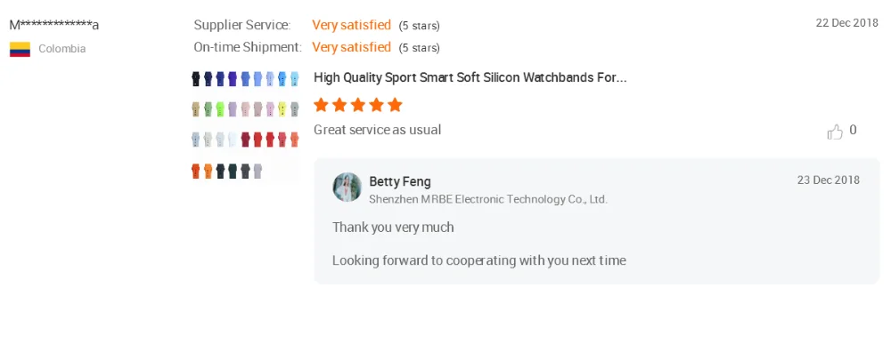Click the Supplier Service 'Very satisfied' rating
Image resolution: width=891 pixels, height=344 pixels.
point(351,25)
